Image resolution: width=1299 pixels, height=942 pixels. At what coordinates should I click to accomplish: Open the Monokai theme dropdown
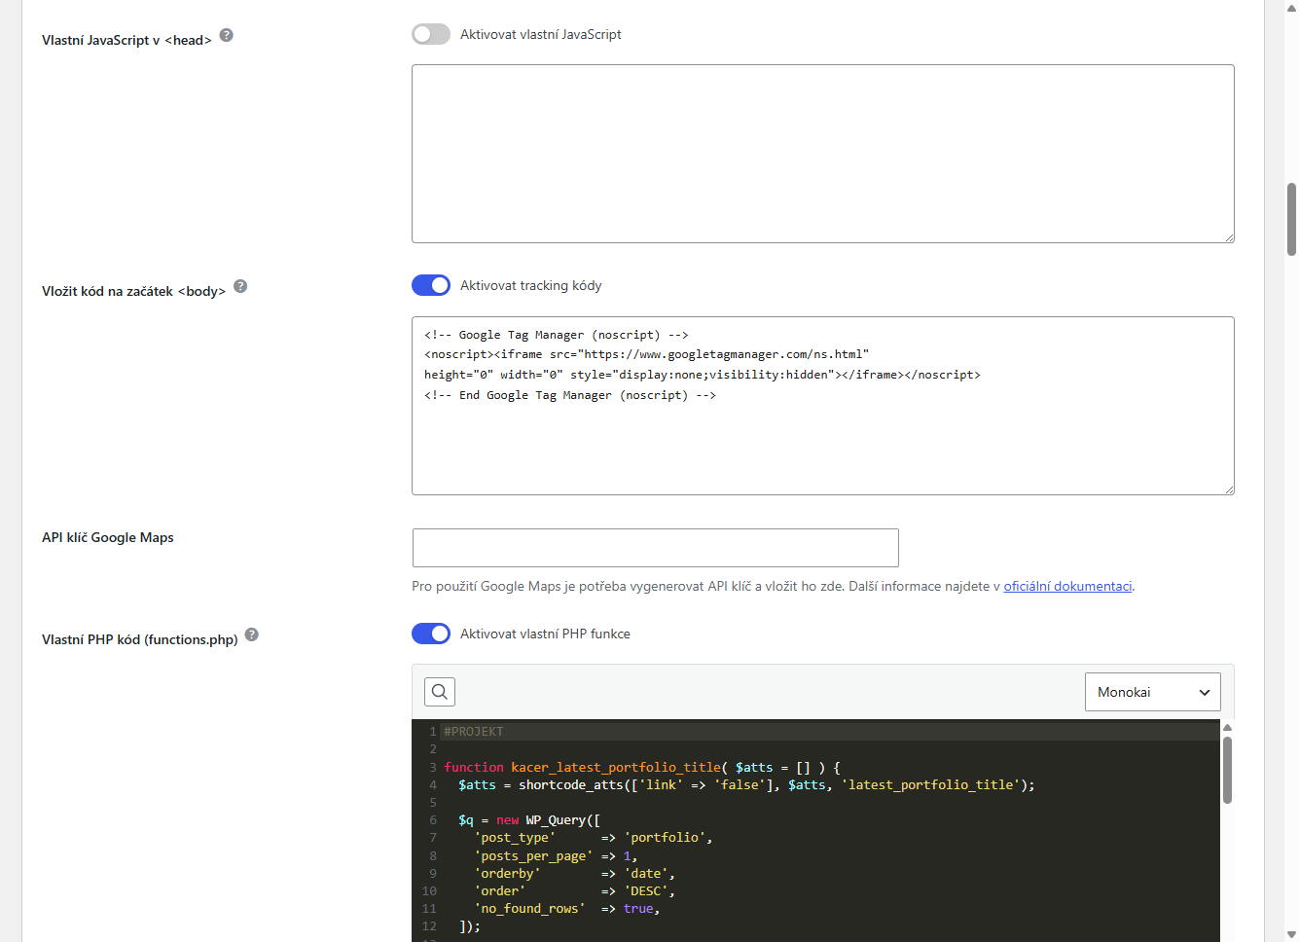click(1153, 692)
